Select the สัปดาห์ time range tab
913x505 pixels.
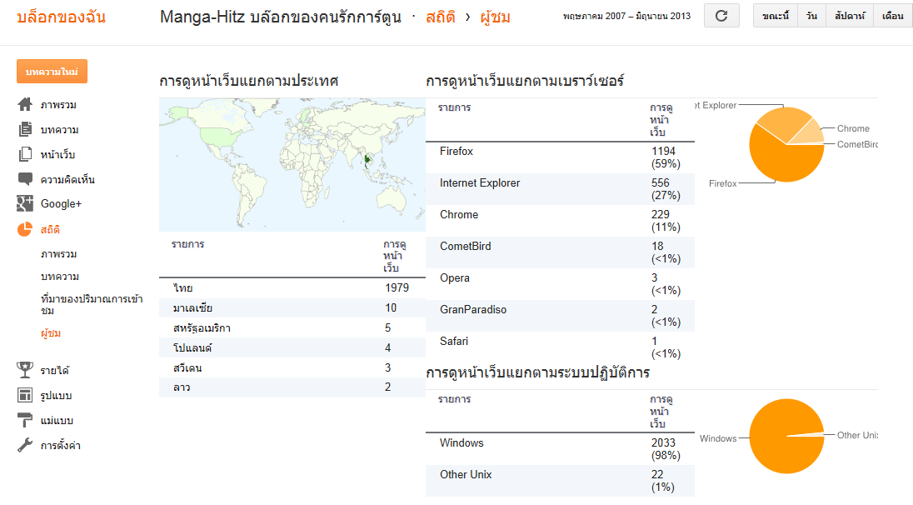850,16
